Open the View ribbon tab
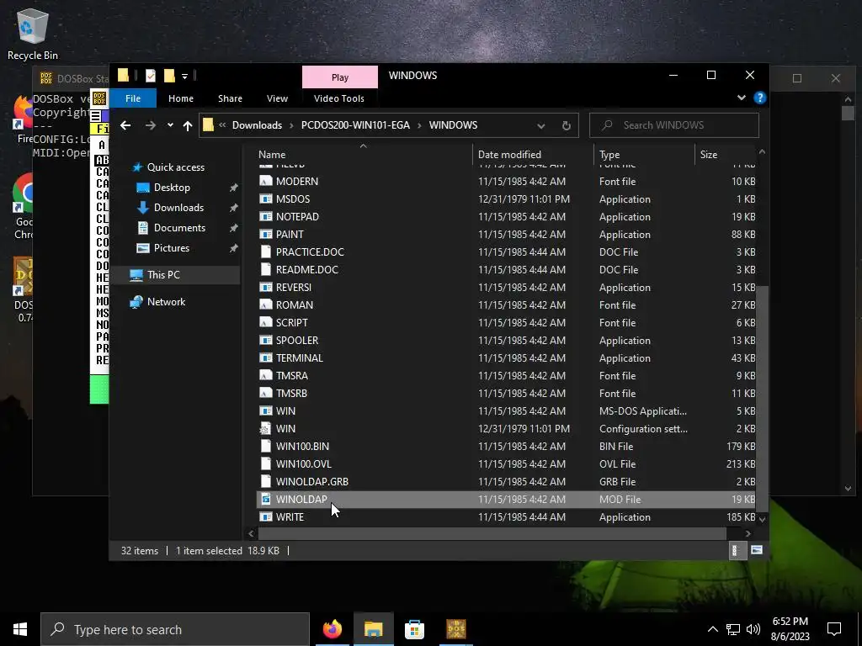 pyautogui.click(x=277, y=98)
